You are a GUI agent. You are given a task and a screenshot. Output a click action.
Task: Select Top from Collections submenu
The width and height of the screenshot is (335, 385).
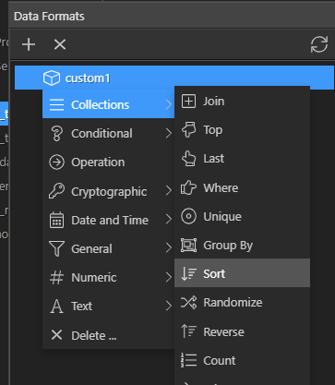coord(242,130)
